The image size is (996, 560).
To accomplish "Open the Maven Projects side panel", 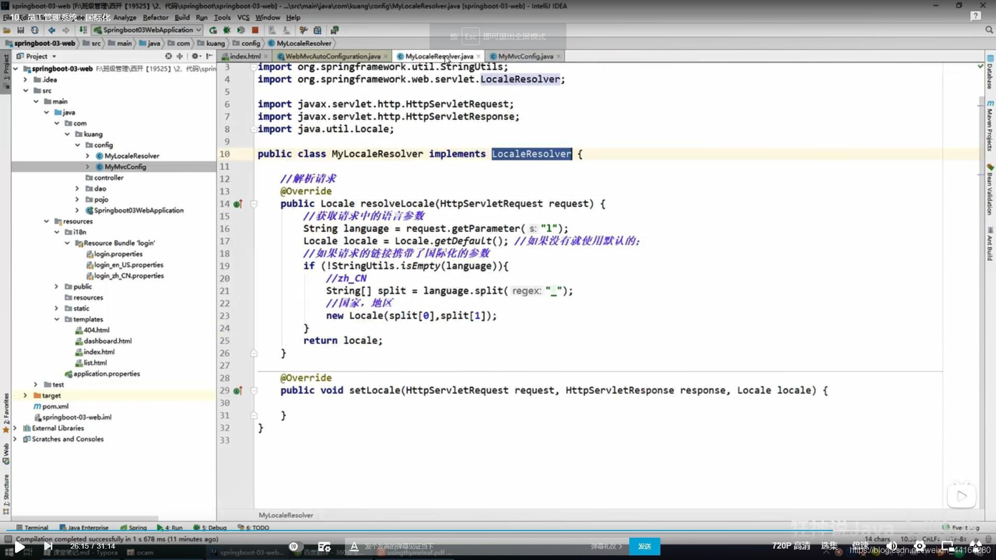I will point(990,125).
